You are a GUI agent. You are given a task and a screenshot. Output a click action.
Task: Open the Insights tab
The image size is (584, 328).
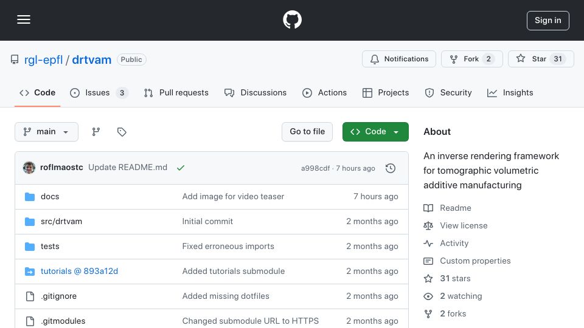tap(510, 92)
